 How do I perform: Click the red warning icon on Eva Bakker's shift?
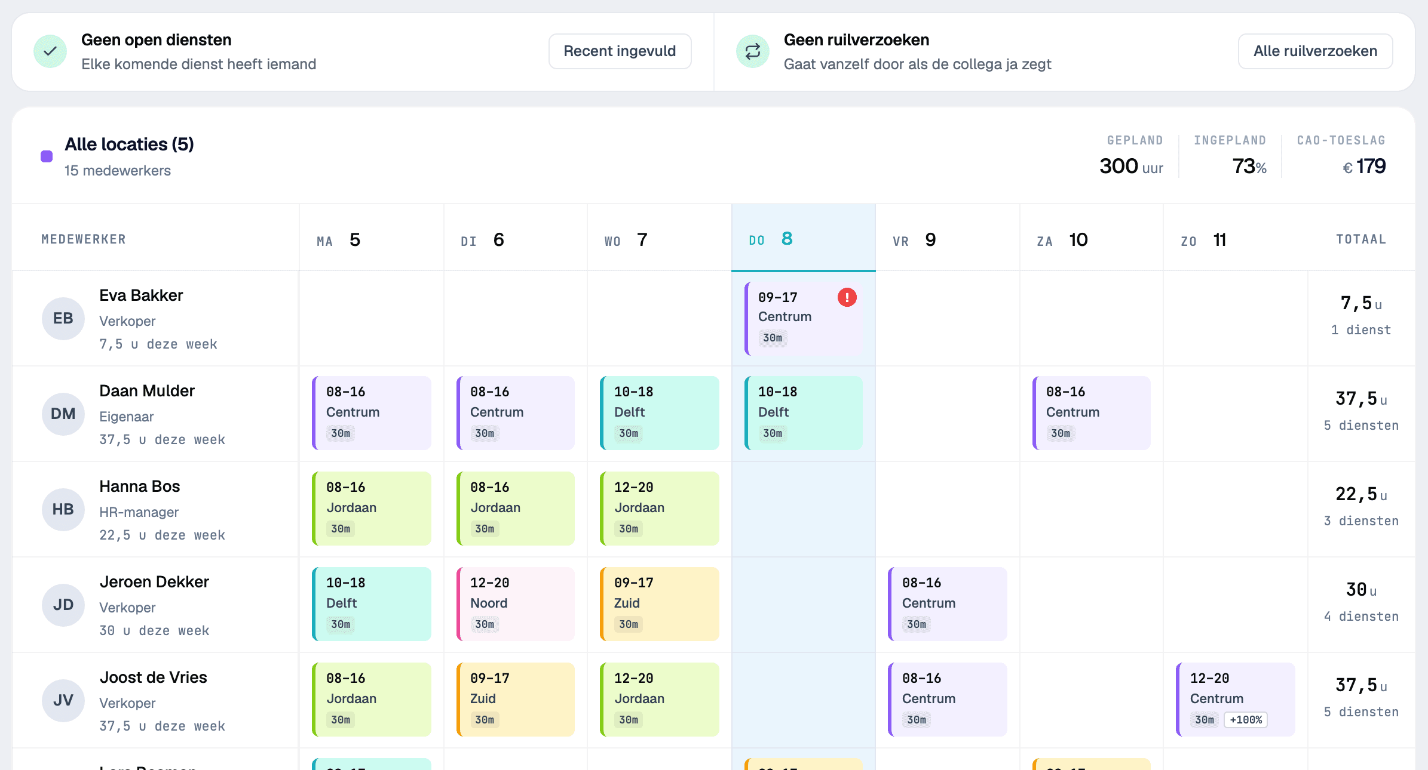point(847,297)
